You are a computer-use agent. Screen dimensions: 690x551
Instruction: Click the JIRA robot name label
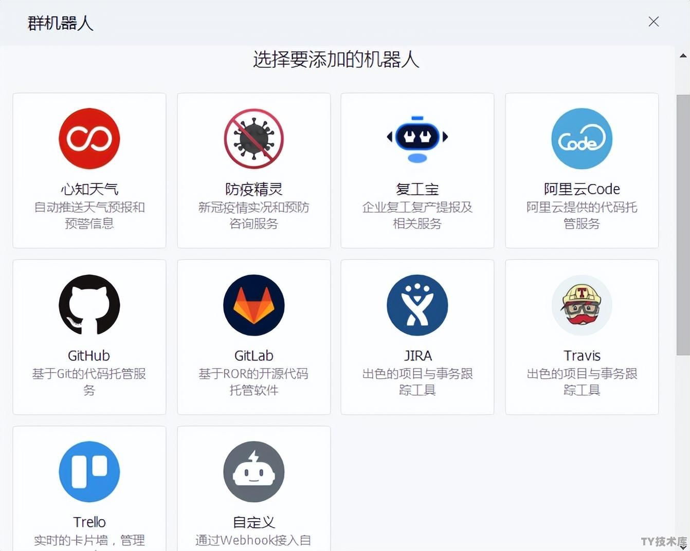click(x=417, y=356)
